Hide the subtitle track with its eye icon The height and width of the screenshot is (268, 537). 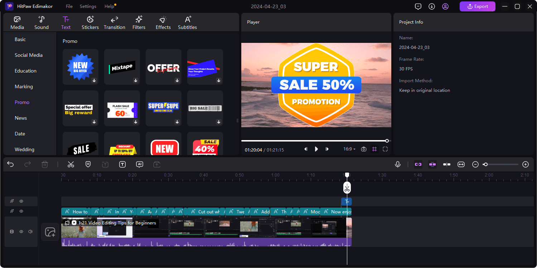[x=21, y=211]
